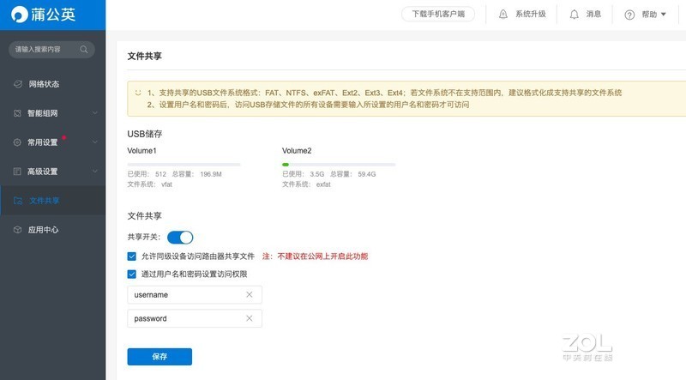Click the 系统升级 upgrade icon
The height and width of the screenshot is (380, 686).
coord(503,15)
